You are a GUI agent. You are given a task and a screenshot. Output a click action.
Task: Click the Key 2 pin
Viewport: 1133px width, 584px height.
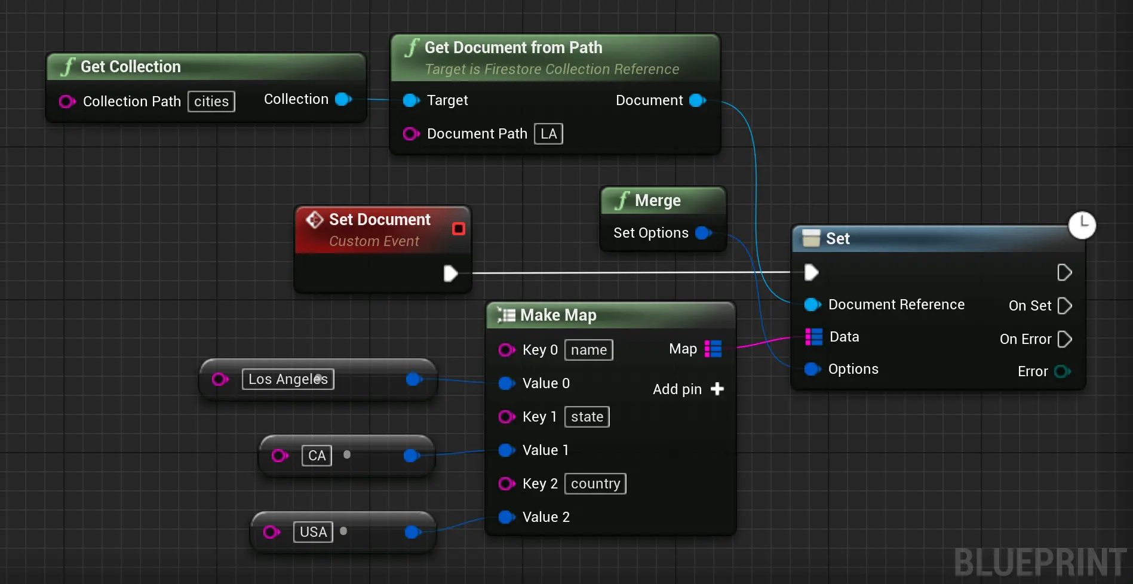(506, 484)
